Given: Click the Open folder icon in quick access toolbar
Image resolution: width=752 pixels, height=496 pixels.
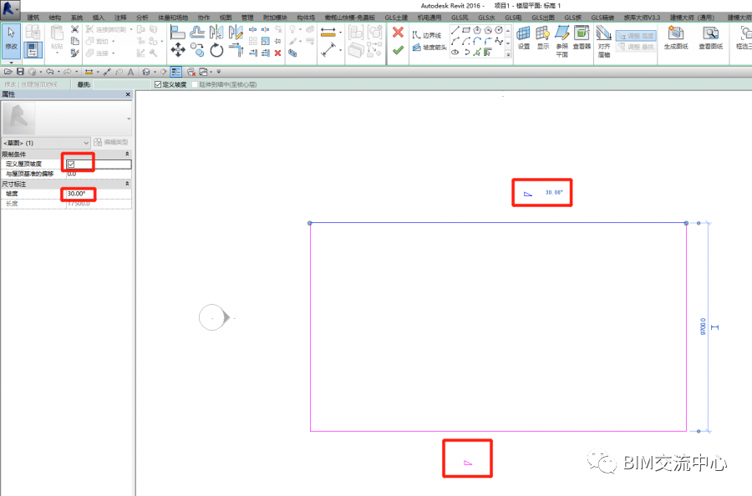Looking at the screenshot, I should pos(8,72).
